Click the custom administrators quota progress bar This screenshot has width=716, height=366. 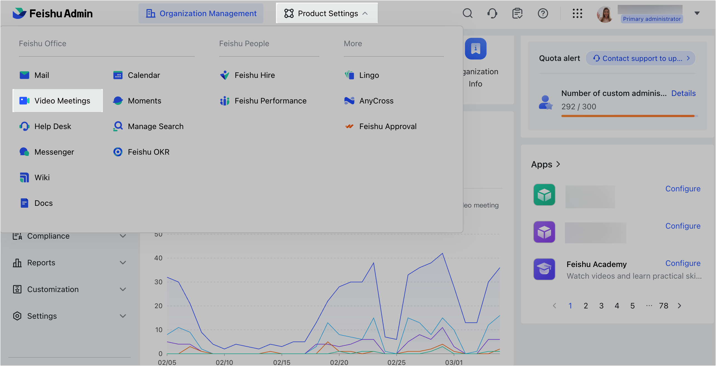pos(628,116)
